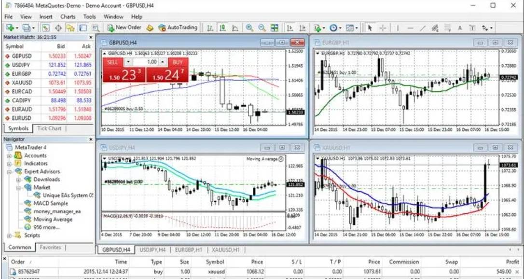Select the standard Cursor arrow tool

pyautogui.click(x=370, y=28)
